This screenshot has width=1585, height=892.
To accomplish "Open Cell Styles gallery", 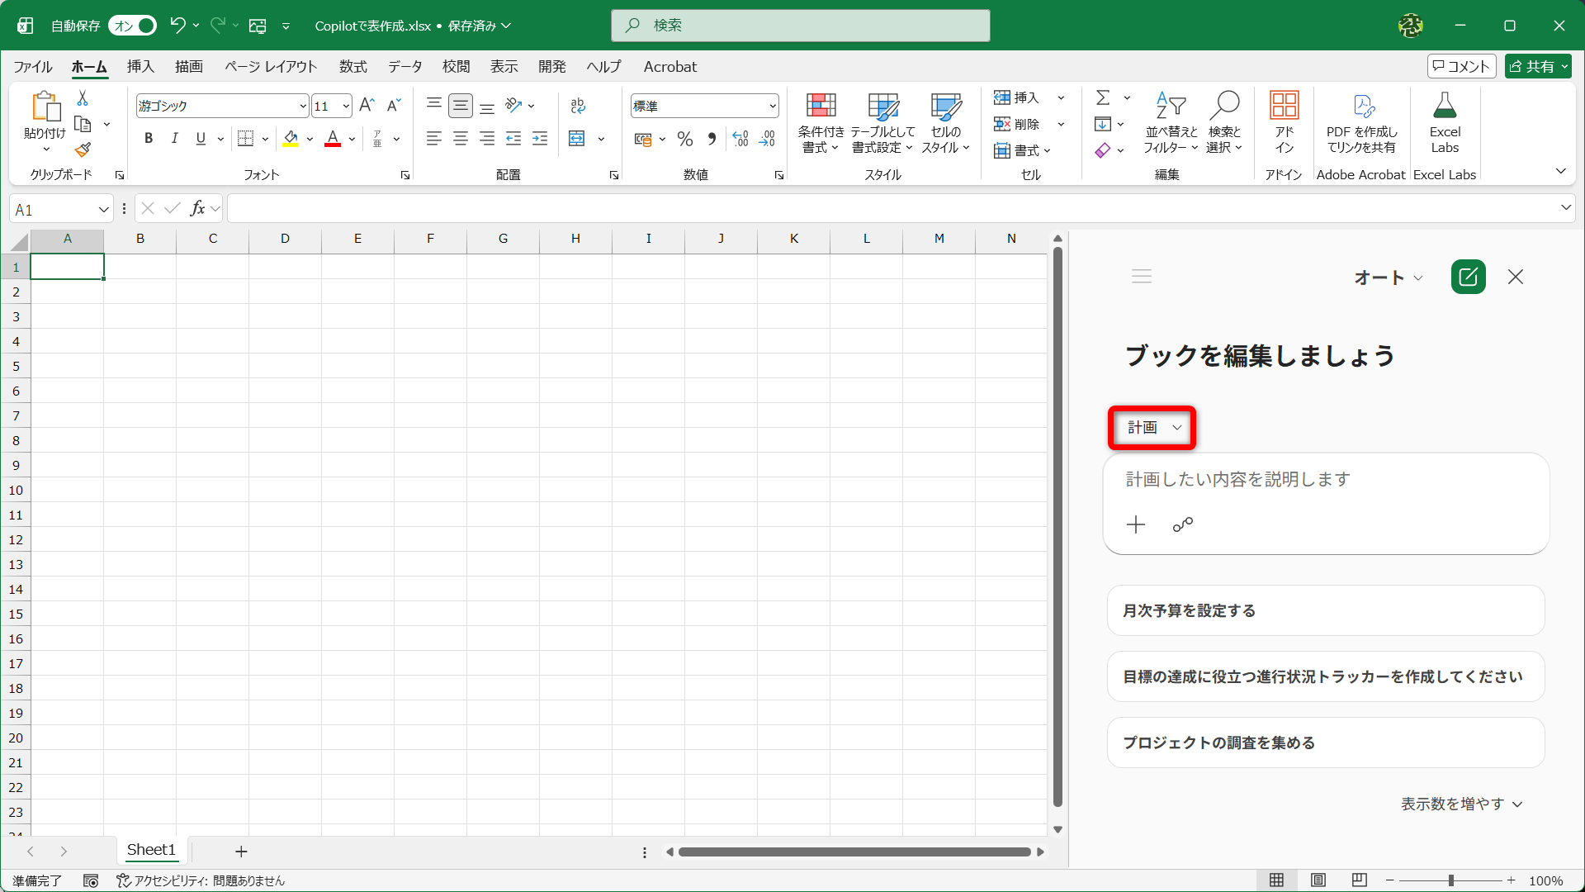I will pos(946,122).
